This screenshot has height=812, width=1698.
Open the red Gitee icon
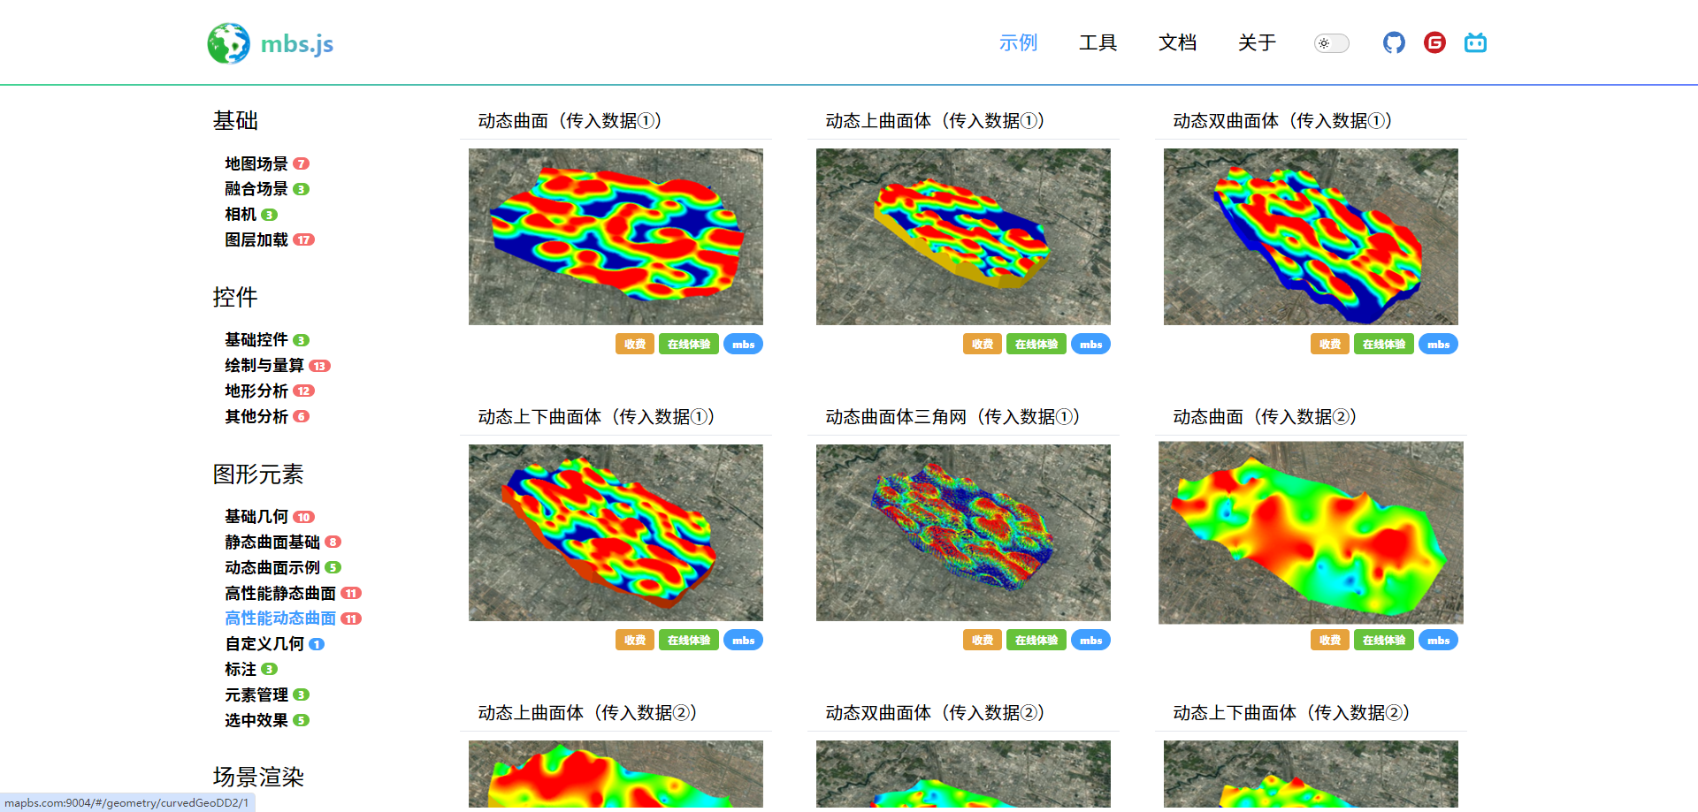click(x=1434, y=42)
